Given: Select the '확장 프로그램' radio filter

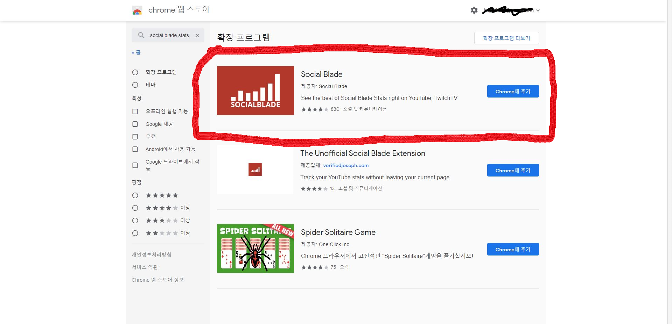Looking at the screenshot, I should point(135,72).
